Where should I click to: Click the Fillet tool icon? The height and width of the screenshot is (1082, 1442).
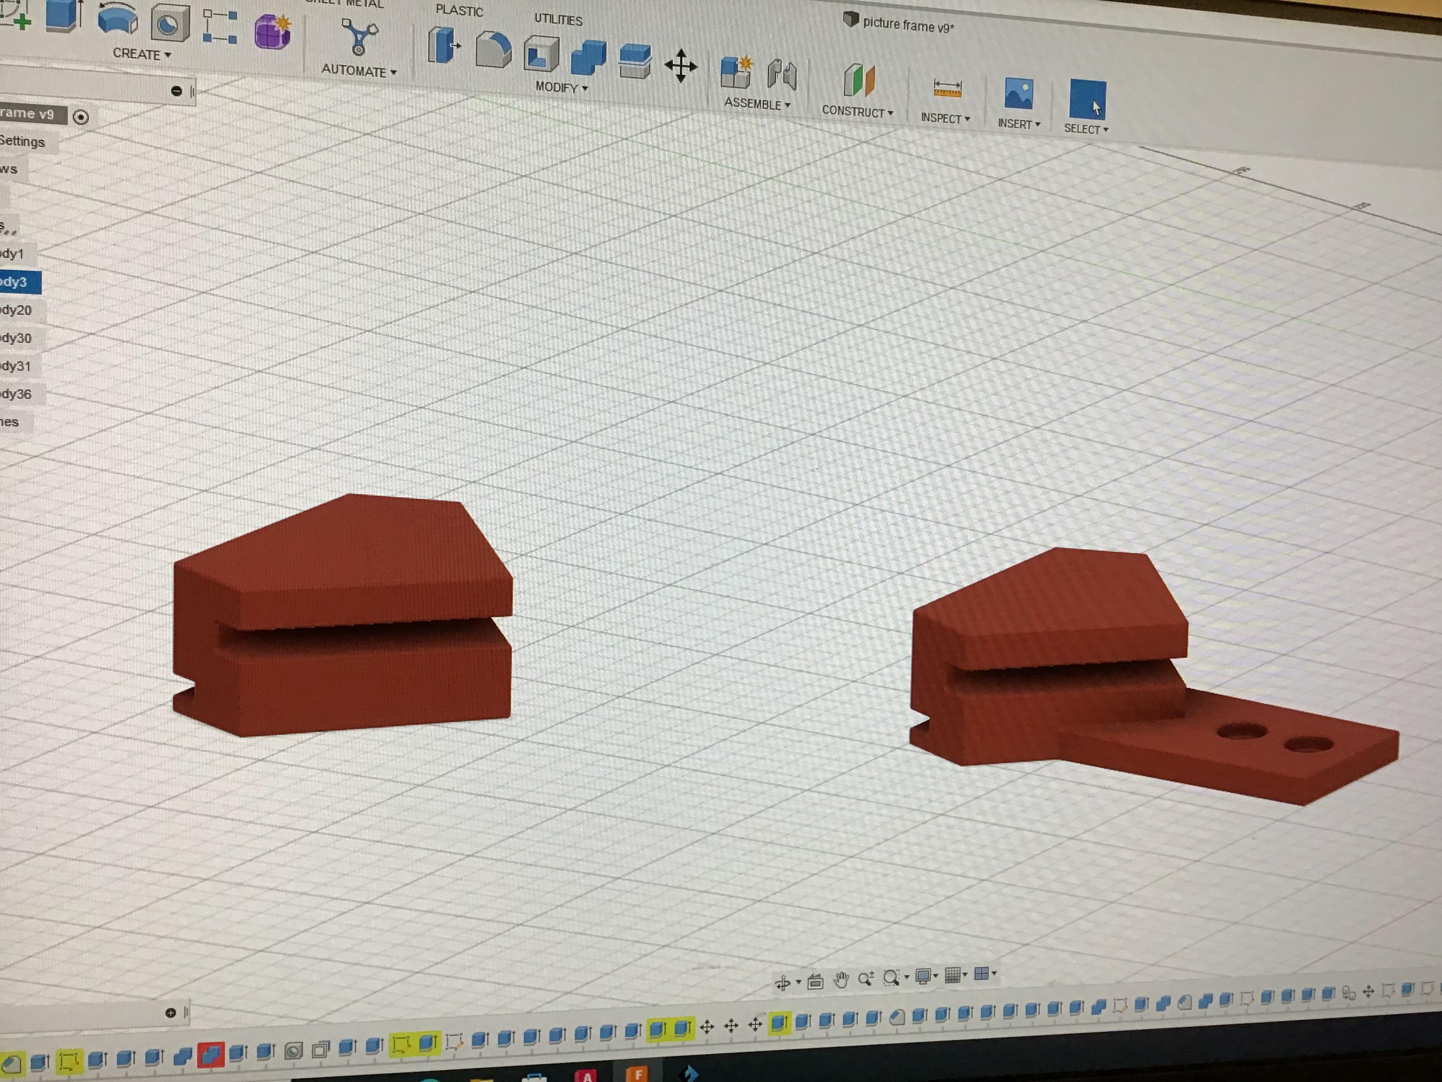pos(493,50)
